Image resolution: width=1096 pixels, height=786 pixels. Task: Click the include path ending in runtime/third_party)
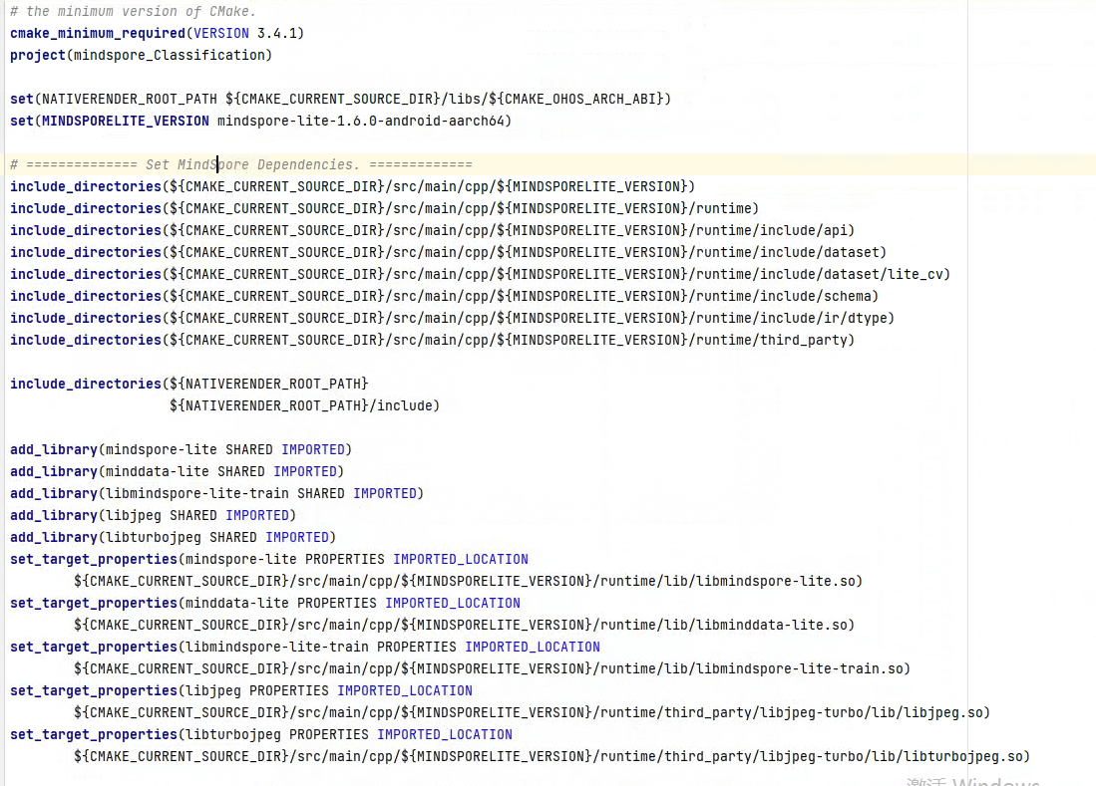click(432, 340)
